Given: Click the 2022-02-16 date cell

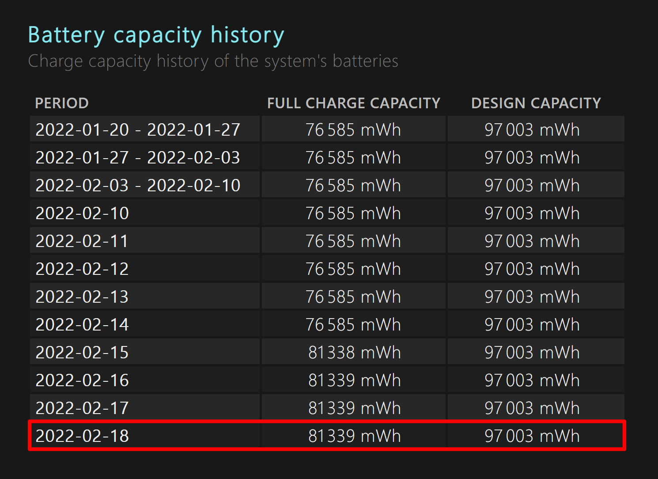Looking at the screenshot, I should 145,380.
